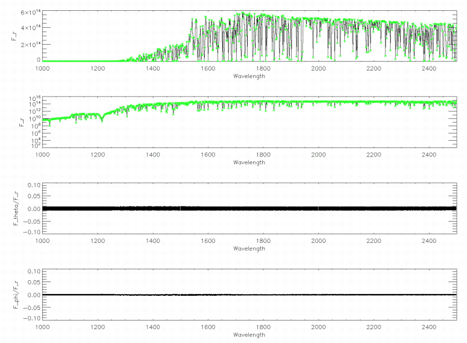
Task: Click the 1000 tick under the top plot
Action: coord(42,68)
